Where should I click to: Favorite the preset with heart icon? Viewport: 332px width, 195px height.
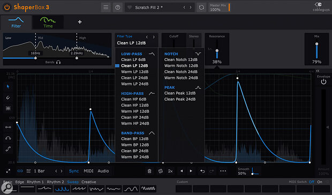tap(130, 7)
